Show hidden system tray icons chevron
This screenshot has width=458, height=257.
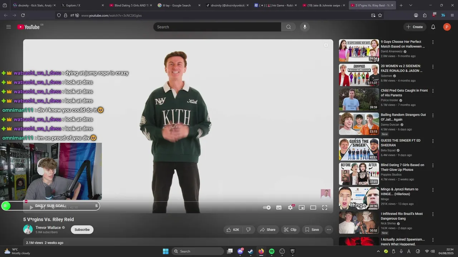pos(378,251)
